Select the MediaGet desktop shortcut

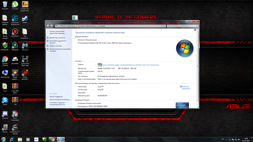[15, 46]
